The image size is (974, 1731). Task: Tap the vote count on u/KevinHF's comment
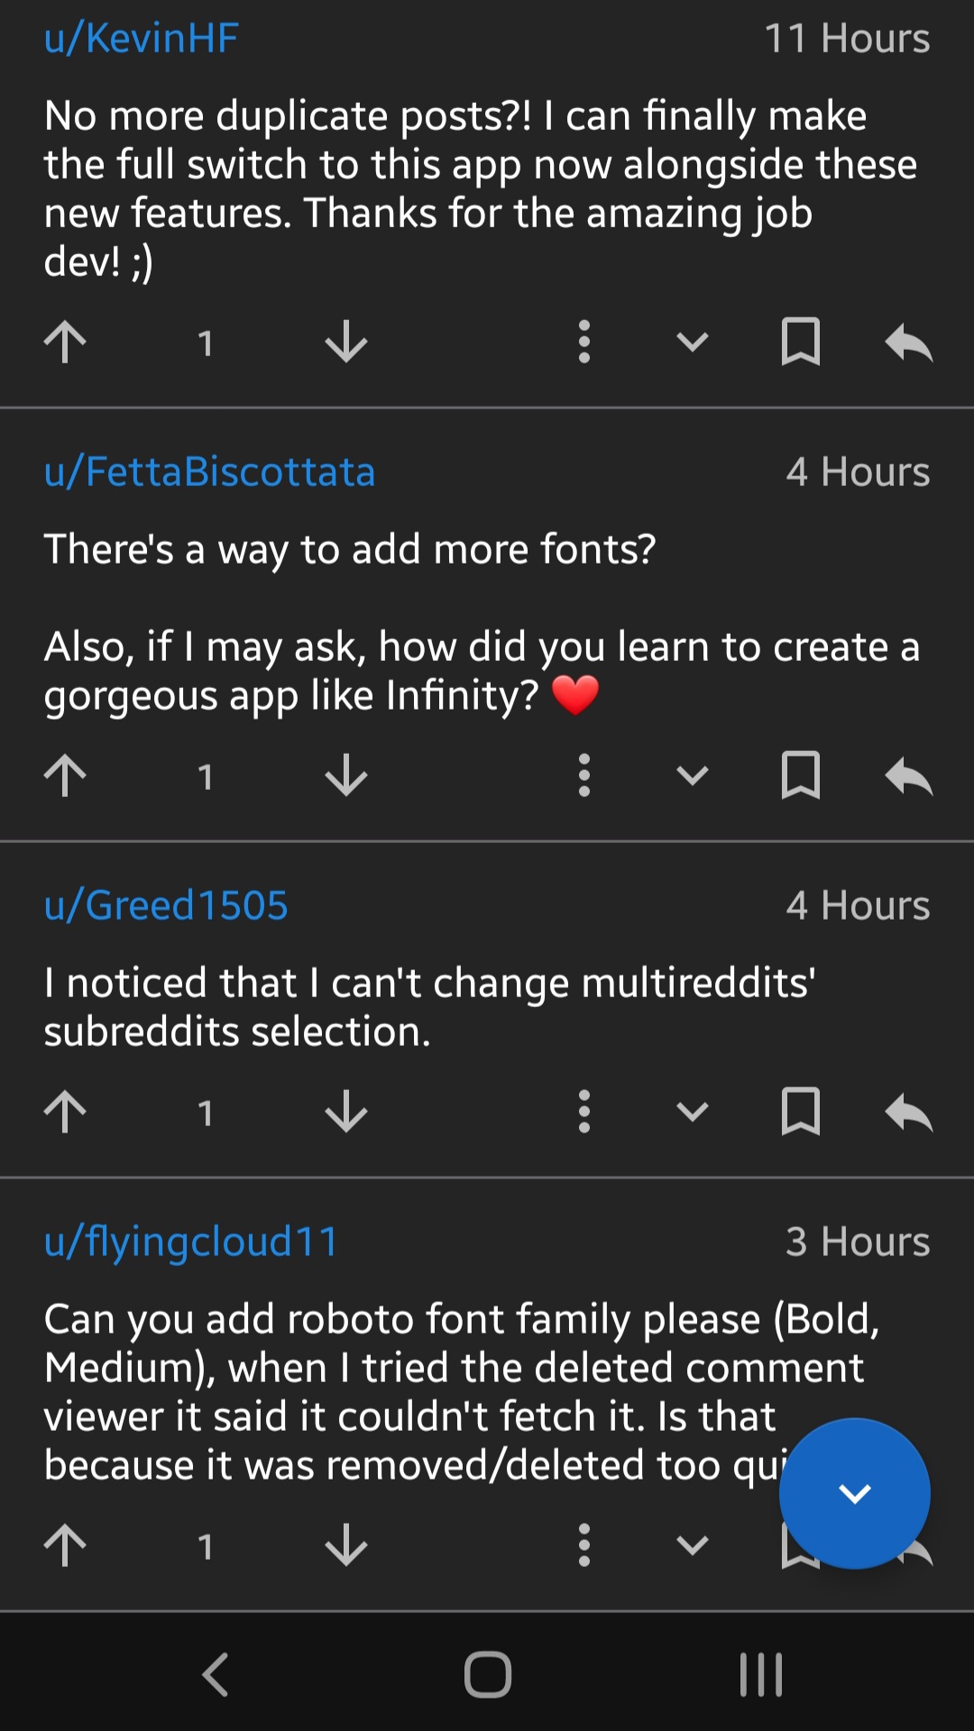pos(206,343)
